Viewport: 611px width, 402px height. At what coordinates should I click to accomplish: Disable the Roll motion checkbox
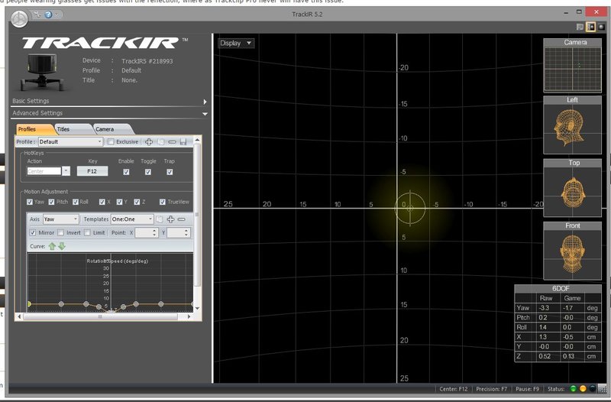point(76,202)
